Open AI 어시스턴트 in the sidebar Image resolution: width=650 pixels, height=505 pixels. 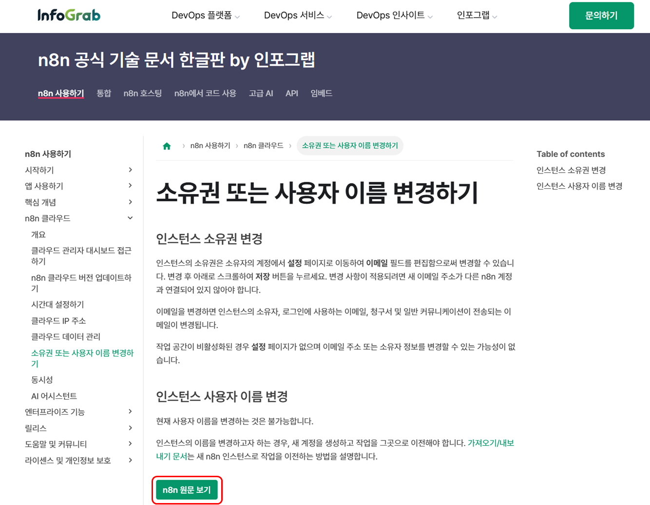click(x=54, y=396)
